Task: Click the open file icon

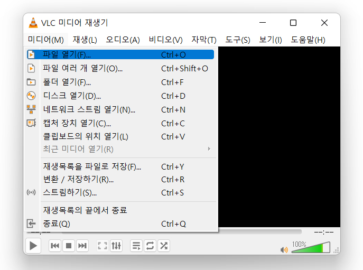Action: [x=31, y=54]
